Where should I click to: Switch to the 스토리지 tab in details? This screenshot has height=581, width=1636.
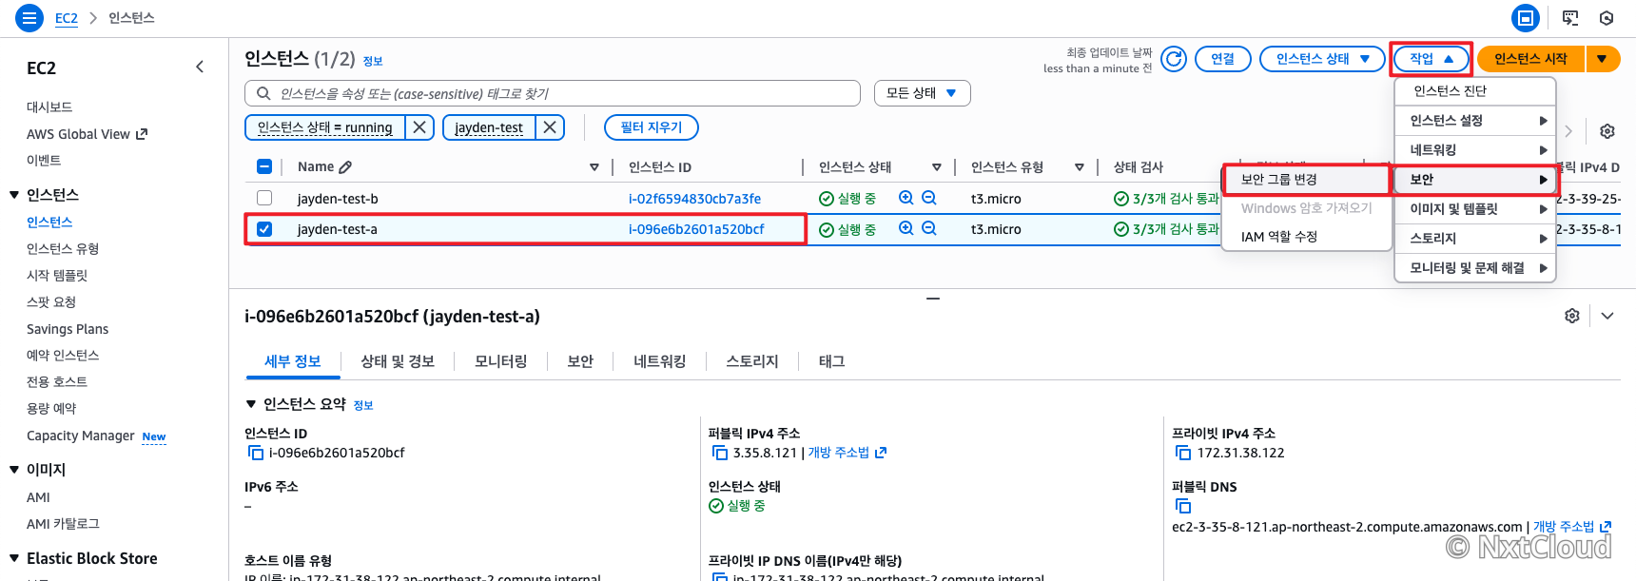[x=752, y=361]
